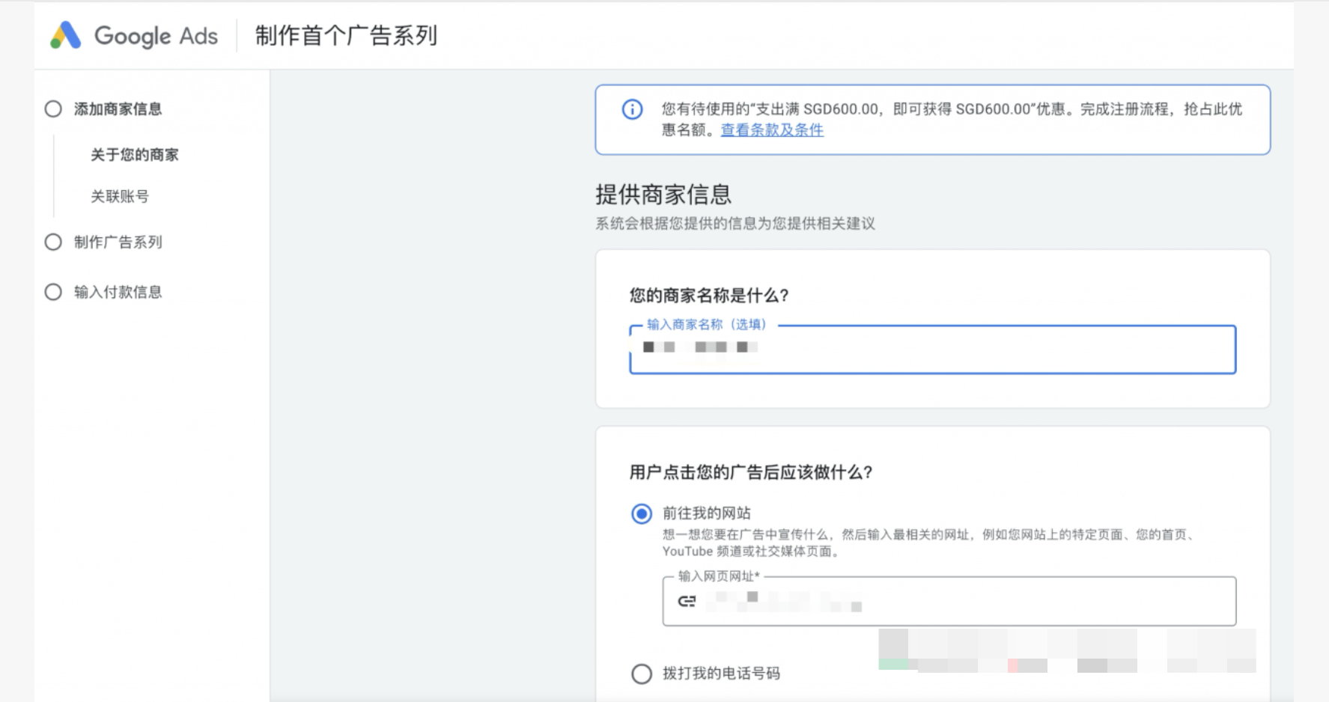Click the step circle beside 添加商家信息
Image resolution: width=1329 pixels, height=702 pixels.
(x=53, y=109)
